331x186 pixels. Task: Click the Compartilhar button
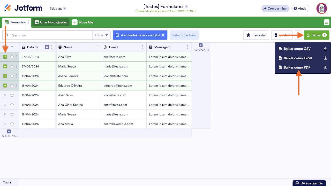tap(275, 9)
